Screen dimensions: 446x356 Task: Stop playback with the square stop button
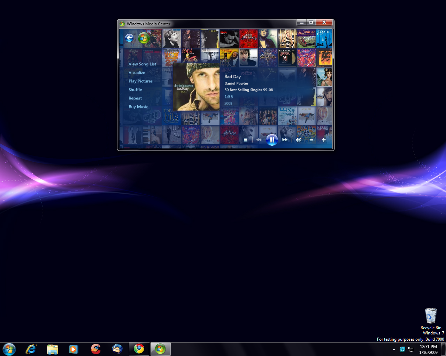245,140
